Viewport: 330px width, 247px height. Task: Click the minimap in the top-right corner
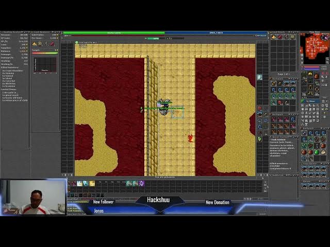click(315, 48)
